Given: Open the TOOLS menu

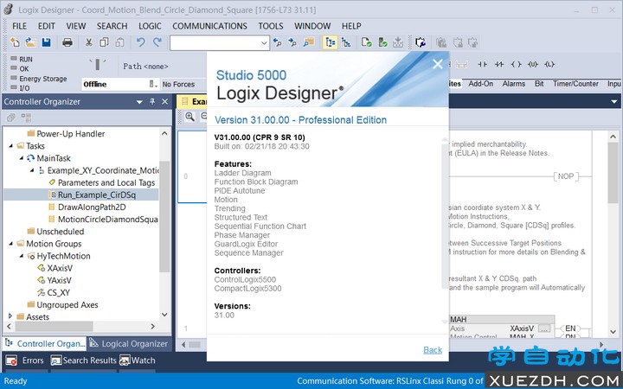Looking at the screenshot, I should tap(271, 26).
